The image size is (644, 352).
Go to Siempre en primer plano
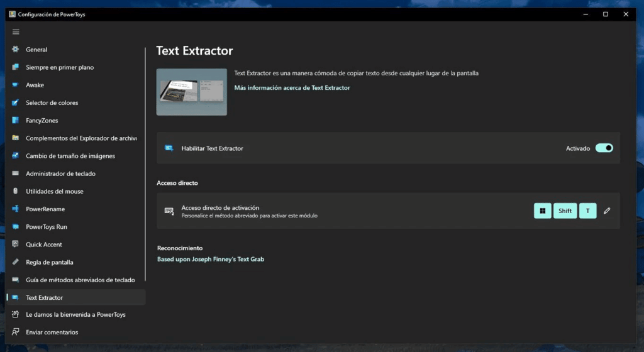coord(60,67)
